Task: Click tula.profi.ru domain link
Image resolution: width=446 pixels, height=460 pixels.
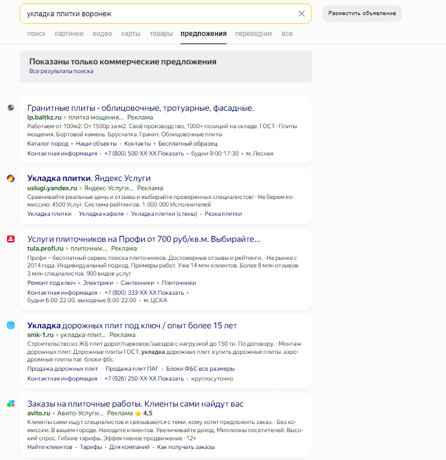Action: (45, 248)
